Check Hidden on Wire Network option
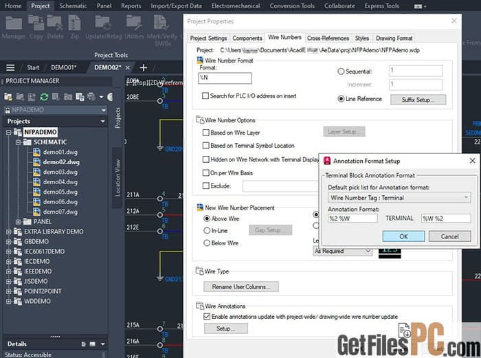 pos(206,159)
